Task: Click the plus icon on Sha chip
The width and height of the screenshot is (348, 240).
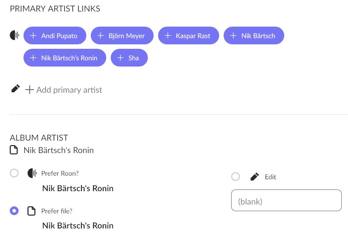Action: pos(120,58)
